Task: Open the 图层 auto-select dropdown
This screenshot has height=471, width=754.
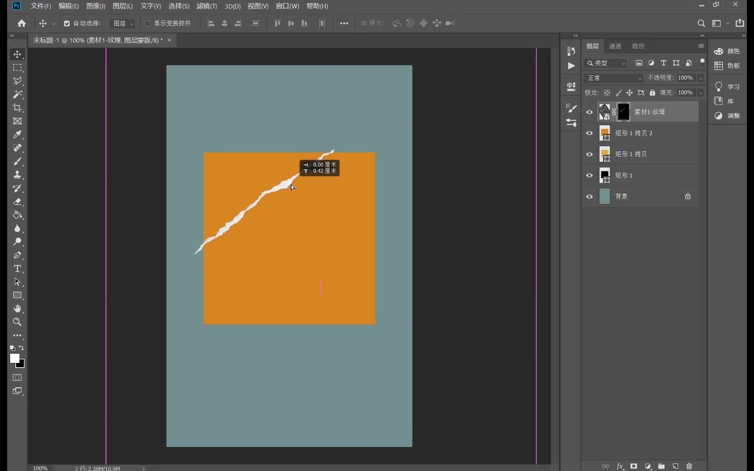Action: tap(122, 24)
